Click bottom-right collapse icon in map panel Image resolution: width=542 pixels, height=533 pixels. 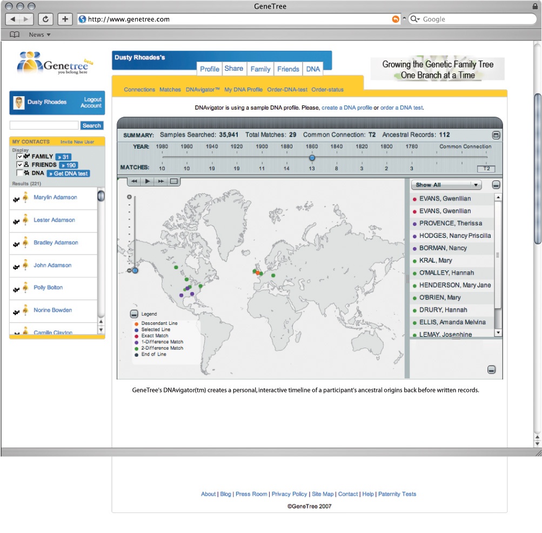(491, 370)
